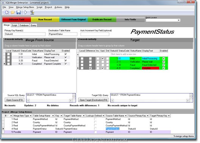Click the SQLMerger app icon in the title bar
This screenshot has width=200, height=143.
(x=3, y=2)
